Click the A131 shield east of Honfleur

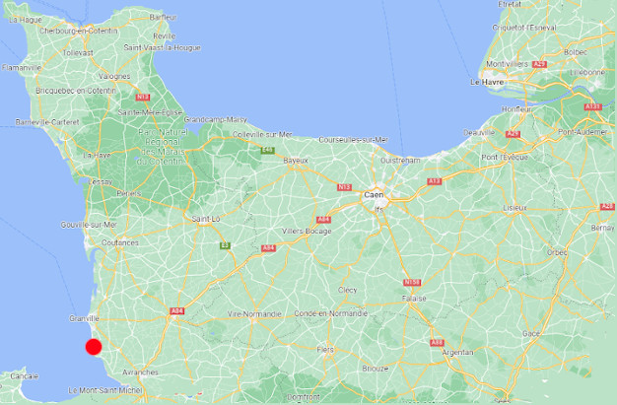[593, 107]
